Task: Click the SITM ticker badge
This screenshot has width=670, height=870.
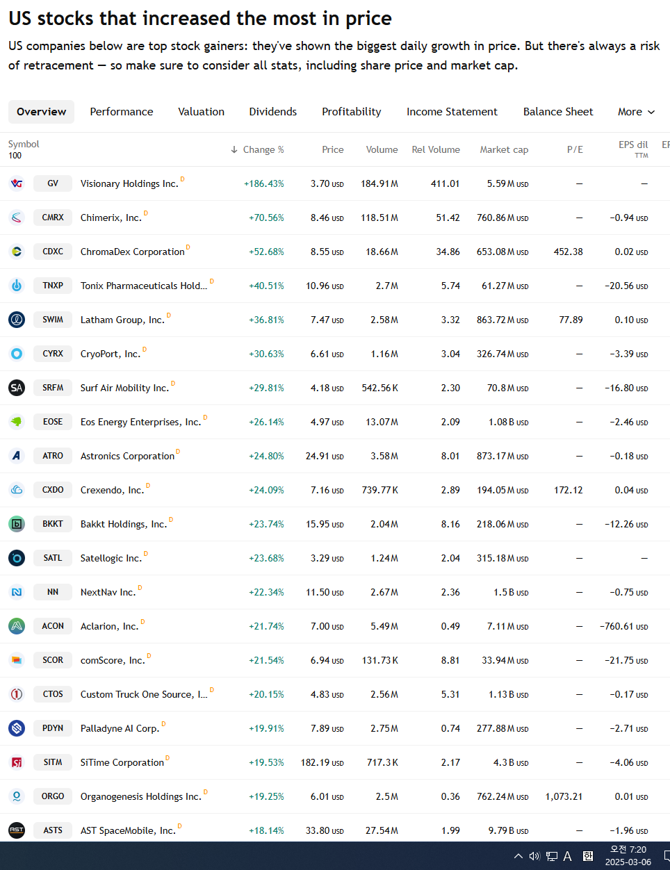Action: click(x=53, y=762)
